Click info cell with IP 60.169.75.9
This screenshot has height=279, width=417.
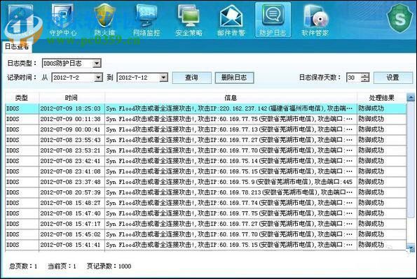pos(231,182)
